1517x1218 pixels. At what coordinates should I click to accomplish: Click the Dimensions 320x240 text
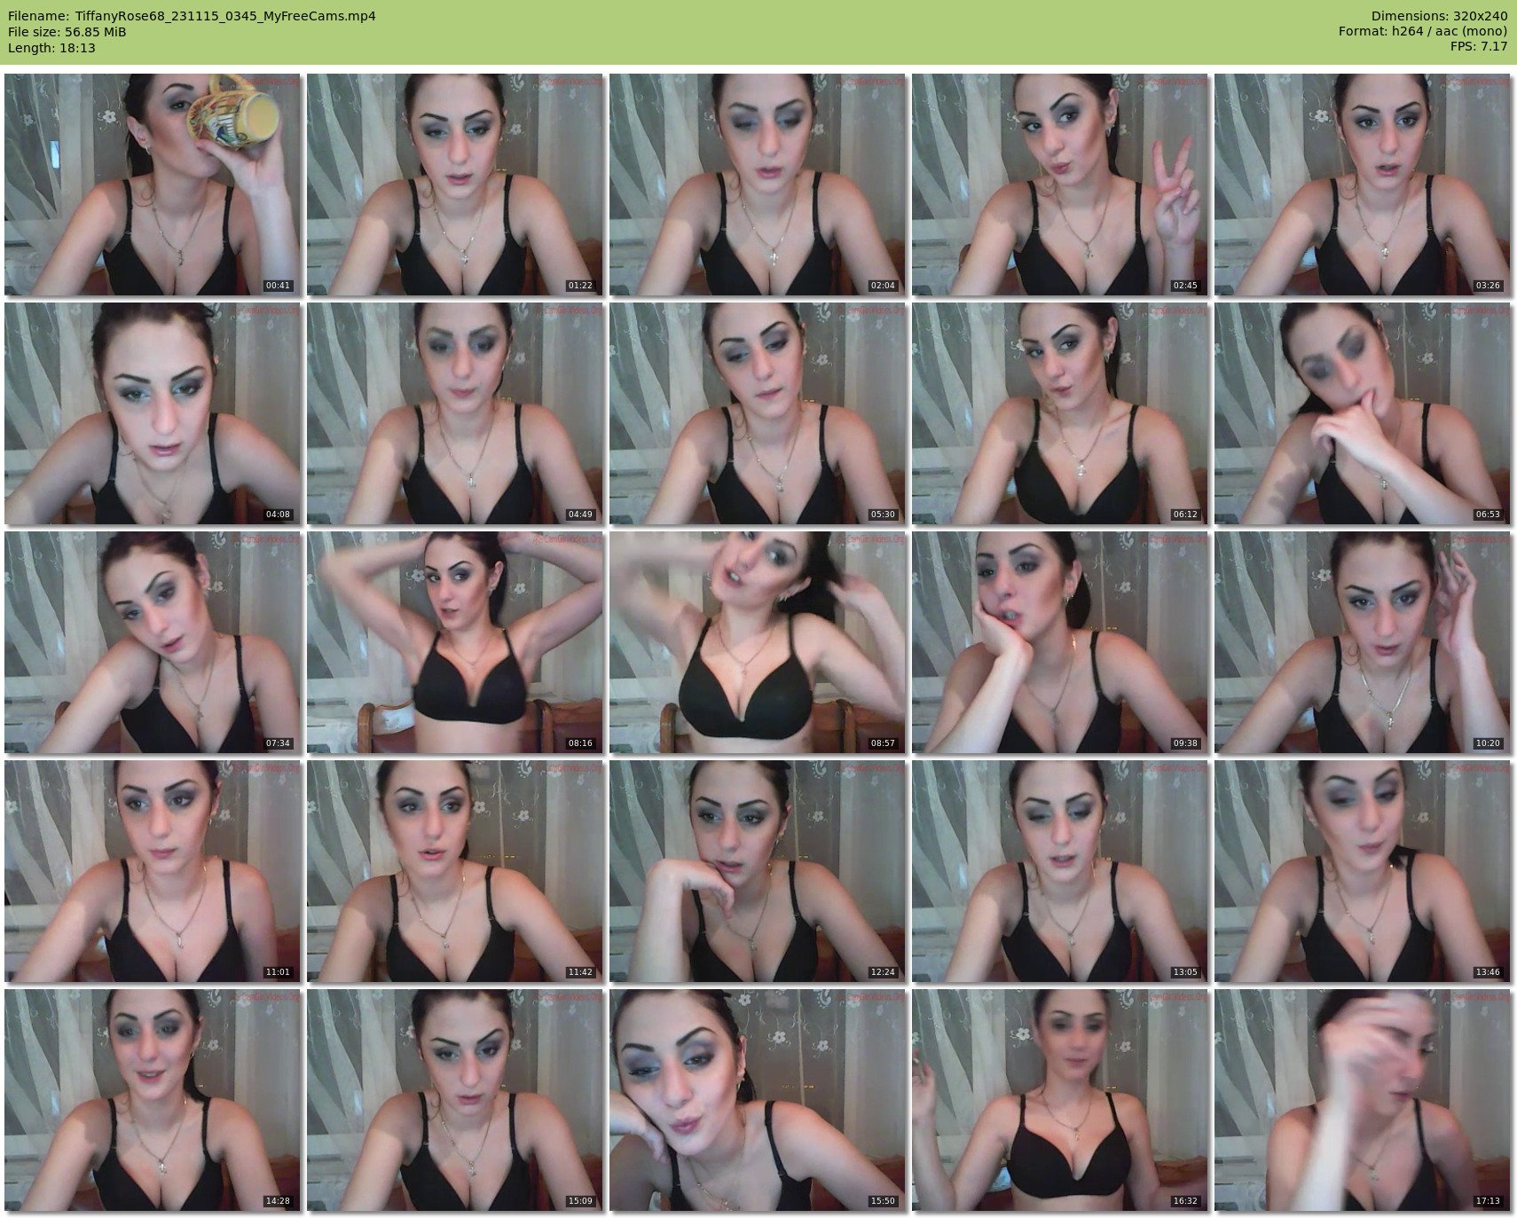(x=1439, y=16)
